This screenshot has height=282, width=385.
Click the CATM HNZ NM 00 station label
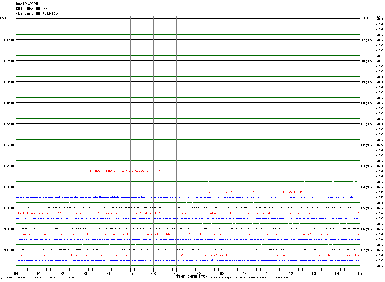click(x=31, y=9)
